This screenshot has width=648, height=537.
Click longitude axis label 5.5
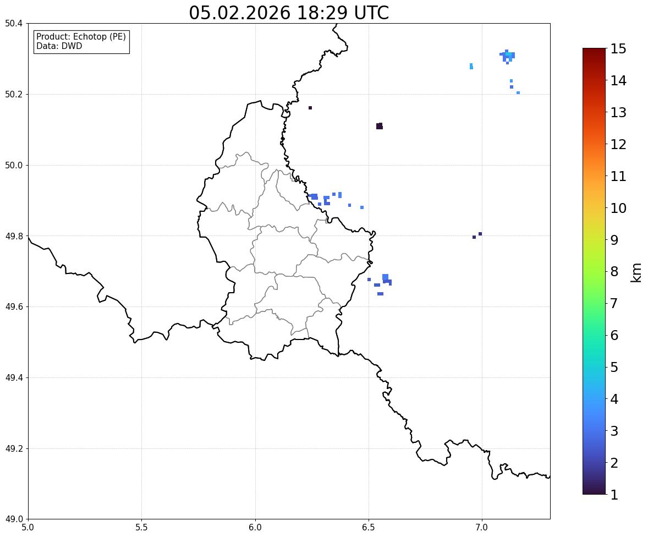pos(142,528)
